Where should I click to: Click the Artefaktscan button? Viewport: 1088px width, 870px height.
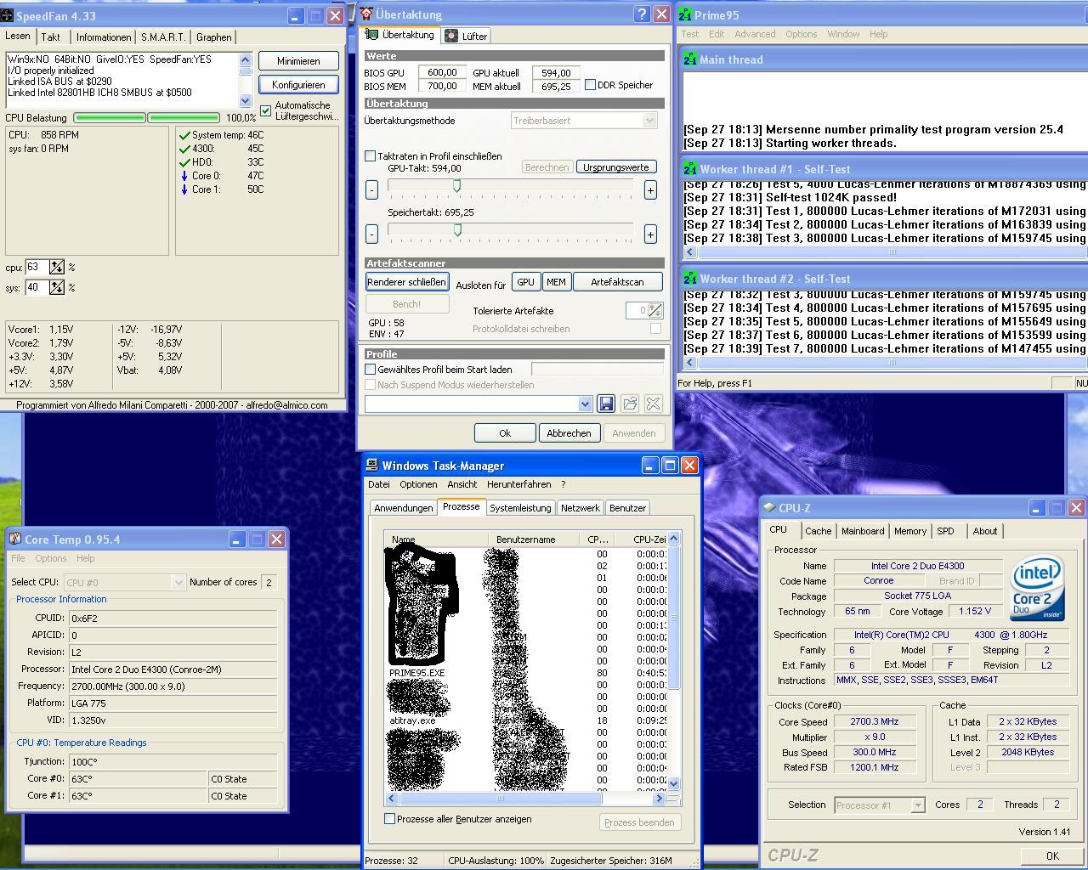(x=617, y=282)
